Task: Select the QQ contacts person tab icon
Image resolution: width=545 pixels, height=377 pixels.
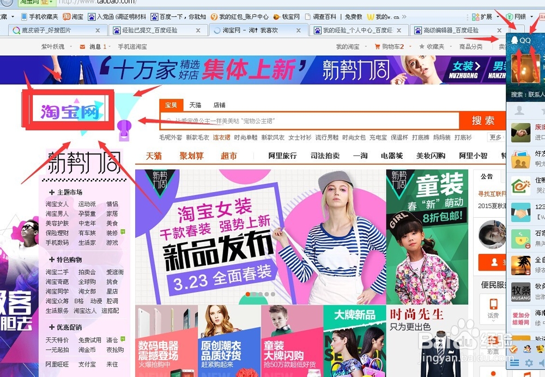Action: tap(519, 110)
